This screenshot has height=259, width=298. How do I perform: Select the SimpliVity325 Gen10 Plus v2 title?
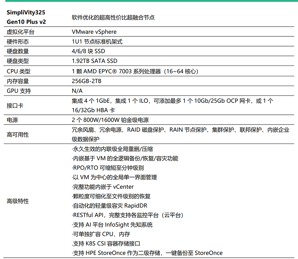(26, 17)
